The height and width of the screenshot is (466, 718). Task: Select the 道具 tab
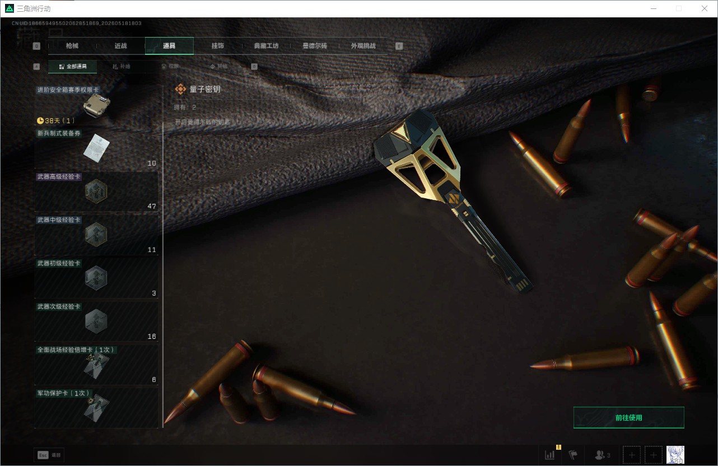[169, 46]
